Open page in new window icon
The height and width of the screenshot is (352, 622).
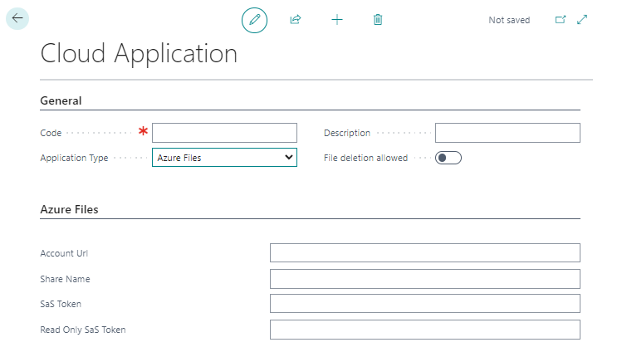(560, 19)
